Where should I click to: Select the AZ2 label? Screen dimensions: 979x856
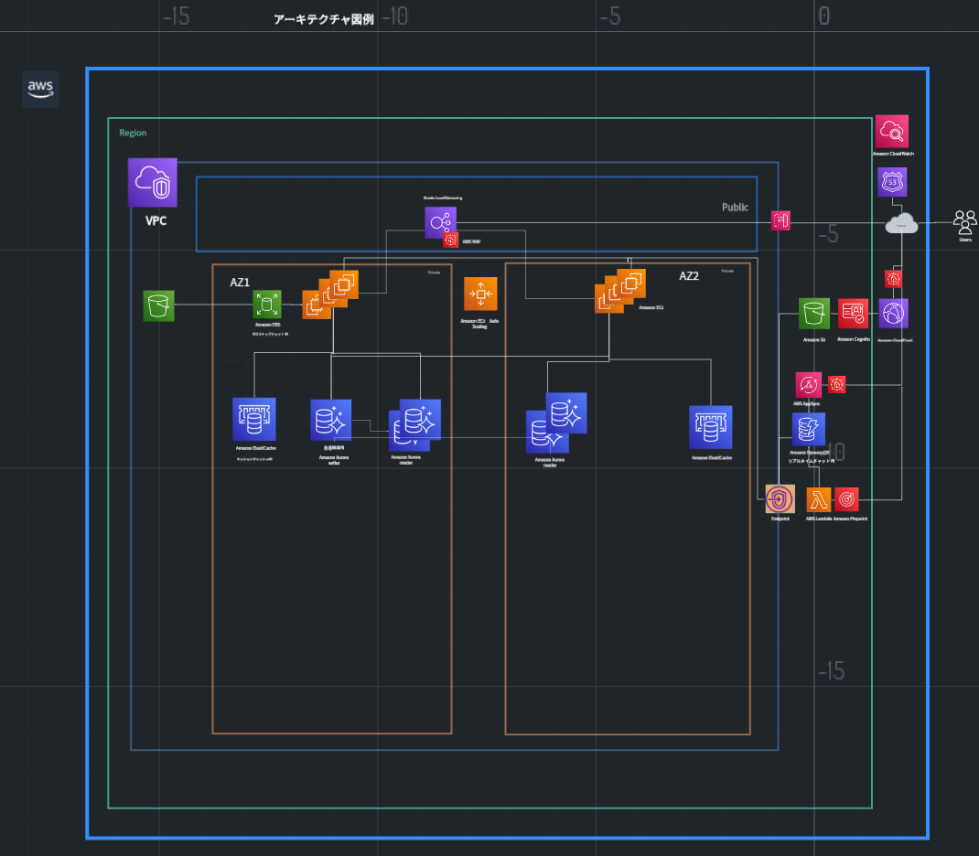coord(689,276)
